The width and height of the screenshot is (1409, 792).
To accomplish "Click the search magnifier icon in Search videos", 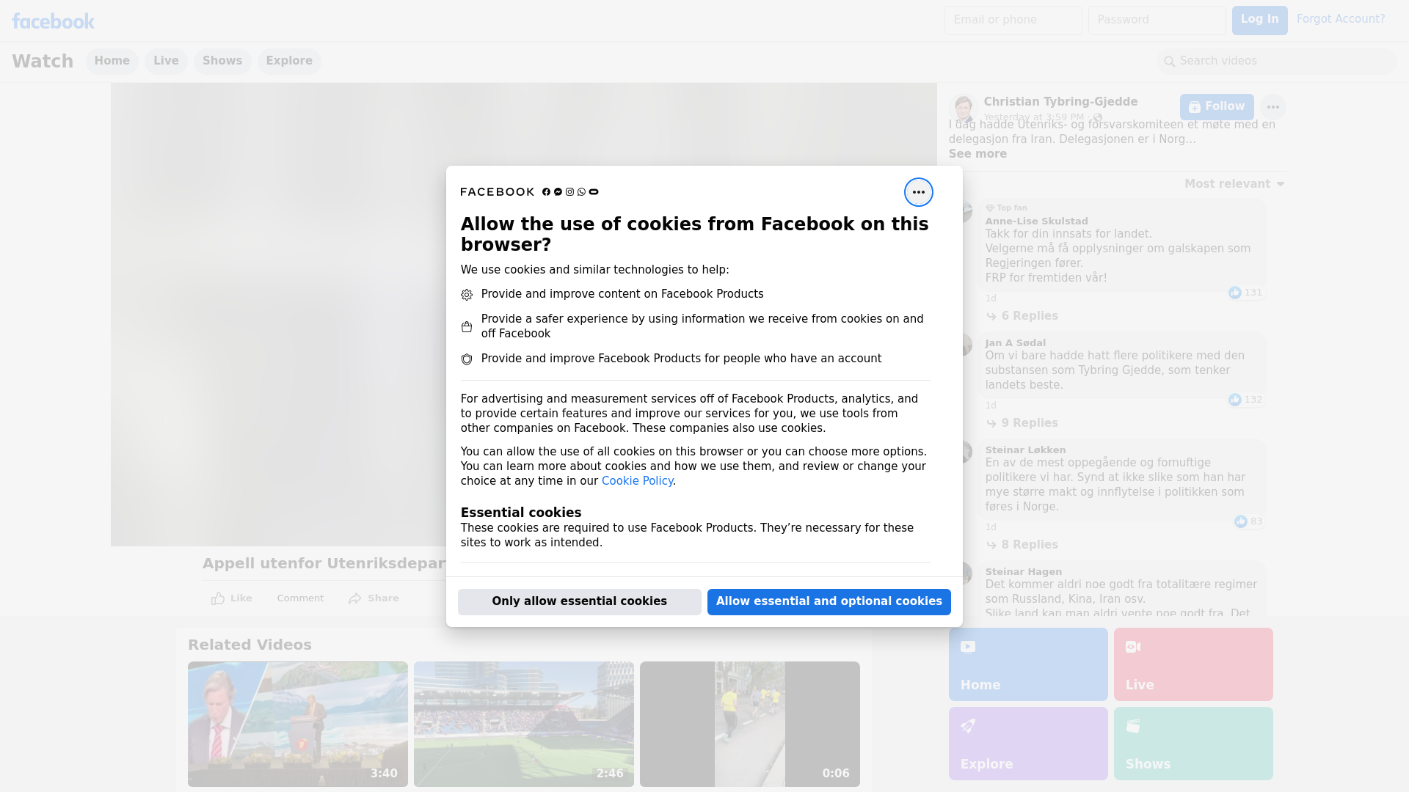I will (x=1170, y=62).
